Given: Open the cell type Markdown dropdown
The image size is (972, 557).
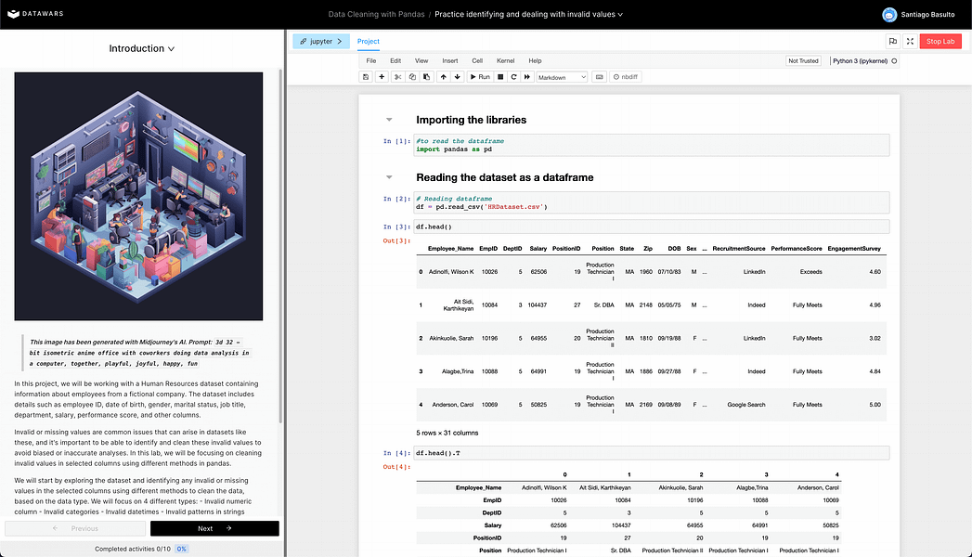Looking at the screenshot, I should point(562,76).
